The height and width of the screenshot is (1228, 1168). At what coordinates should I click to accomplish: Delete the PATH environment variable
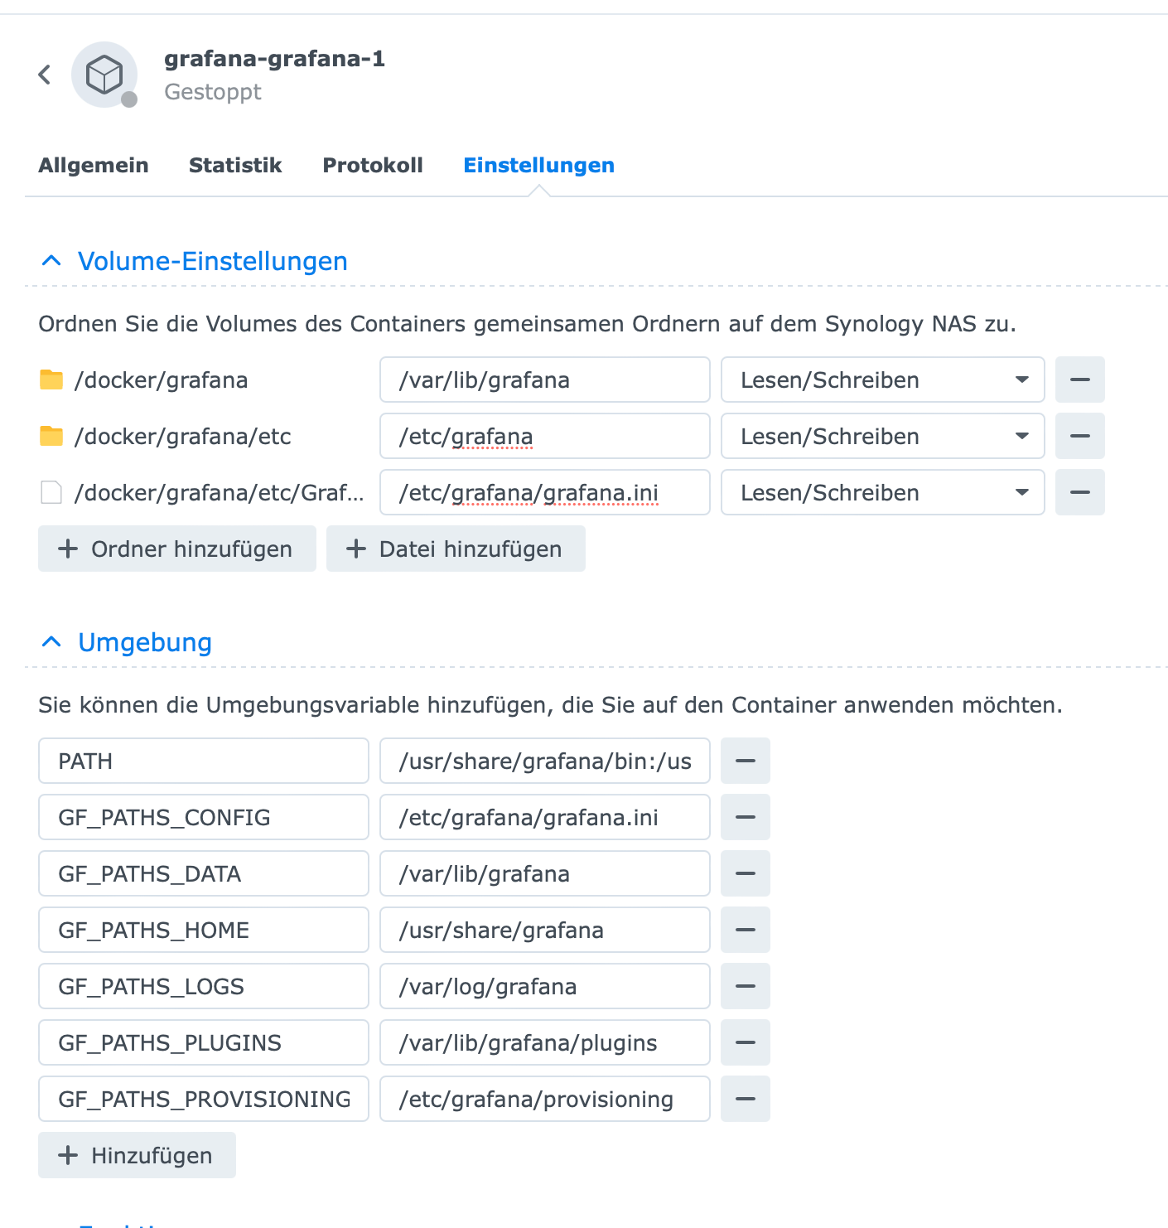[745, 761]
